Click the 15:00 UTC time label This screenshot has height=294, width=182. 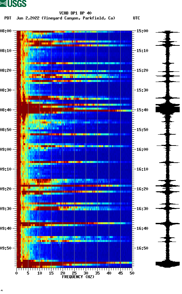[x=142, y=31]
